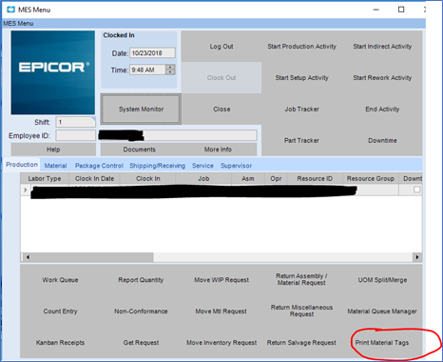Screen dimensions: 443x362
Task: Switch to the Service tab
Action: click(202, 166)
